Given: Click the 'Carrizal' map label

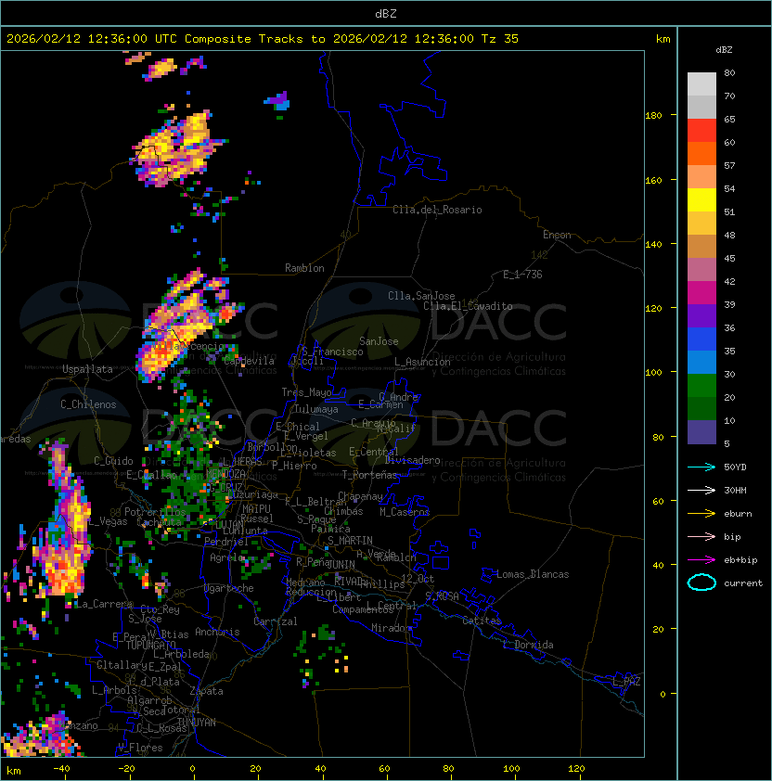Looking at the screenshot, I should pos(276,621).
